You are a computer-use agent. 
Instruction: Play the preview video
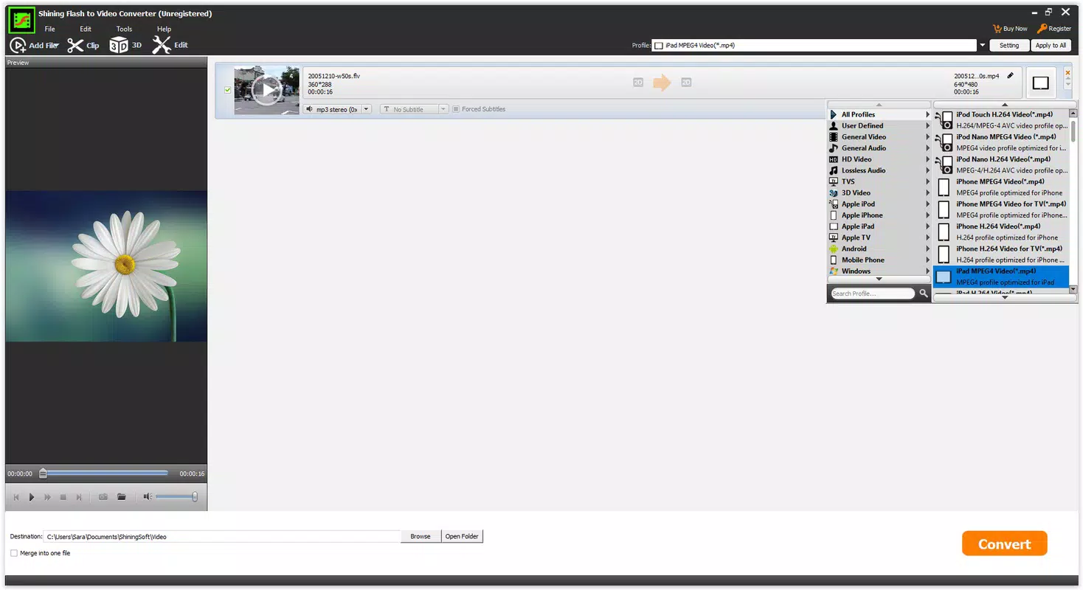click(x=32, y=497)
